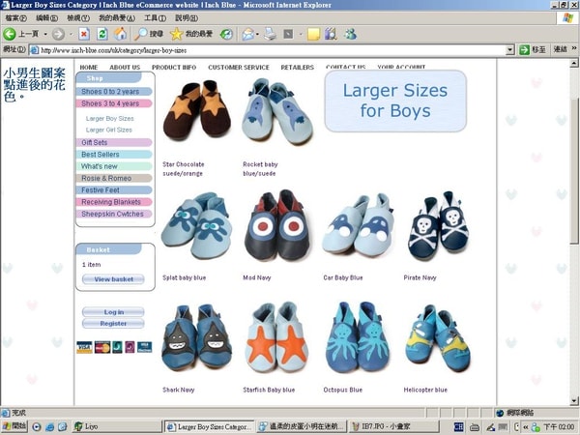Expand hidden system tray icons chevron
The image size is (580, 435).
(526, 427)
